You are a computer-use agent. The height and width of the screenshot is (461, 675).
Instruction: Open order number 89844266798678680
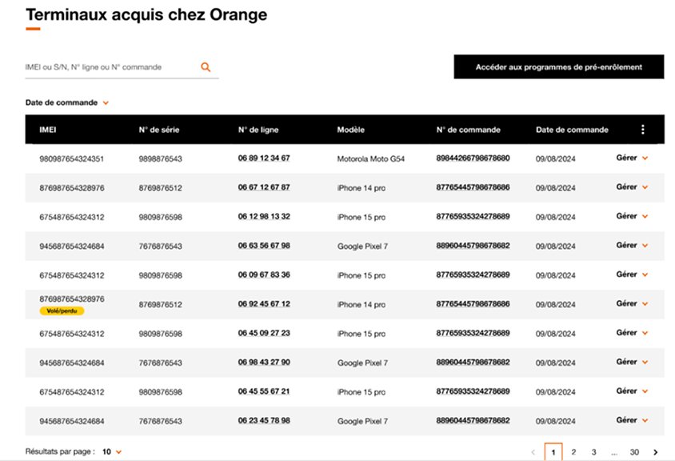(x=473, y=158)
